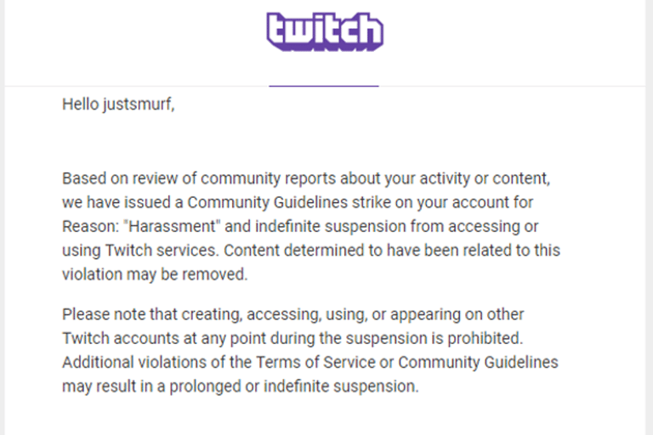Click the line beginning "Twitch accounts at any point"
This screenshot has height=435, width=653.
[292, 338]
